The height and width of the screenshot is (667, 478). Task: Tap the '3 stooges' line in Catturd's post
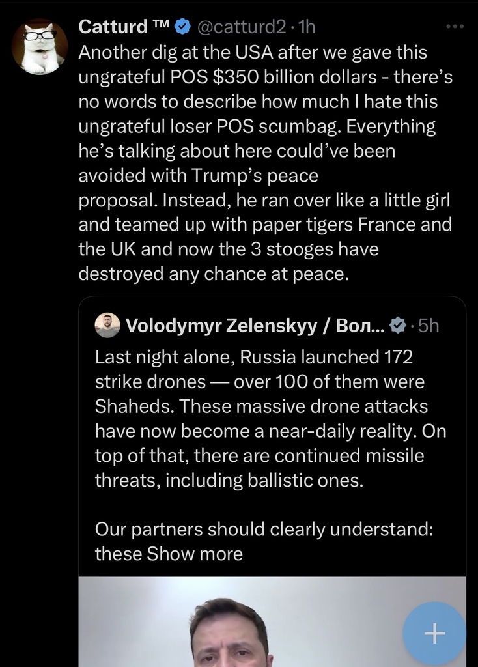(228, 249)
